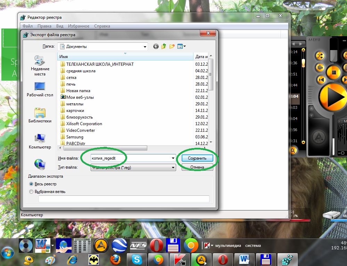
Task: Go up one folder level
Action: pos(164,46)
